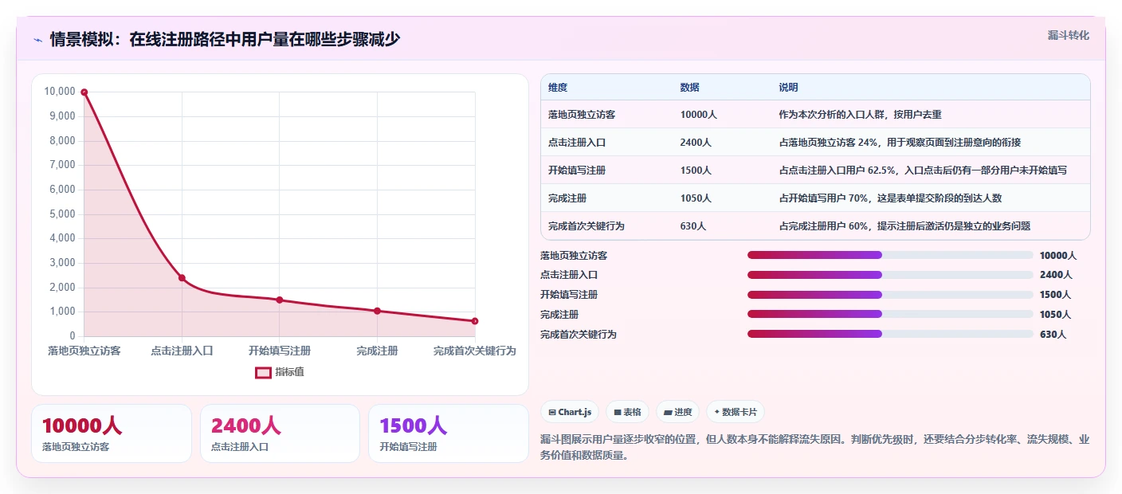The width and height of the screenshot is (1122, 494).
Task: Click the chart point for 完成注册
Action: [x=378, y=311]
